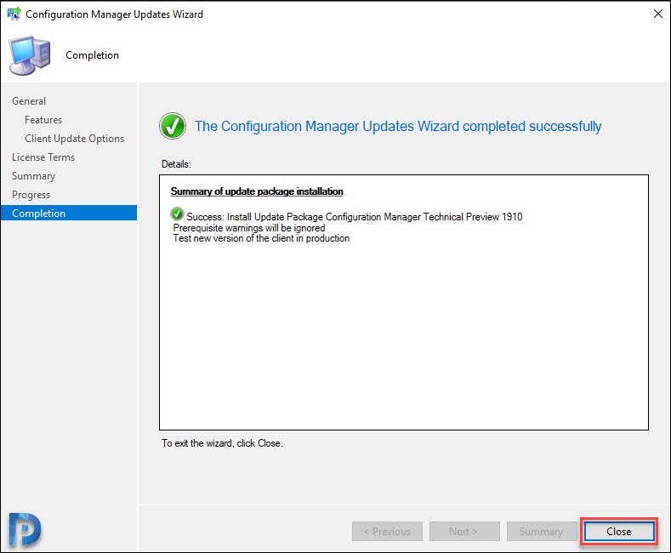This screenshot has height=553, width=671.
Task: Select the Summary step in the sidebar
Action: click(x=33, y=176)
